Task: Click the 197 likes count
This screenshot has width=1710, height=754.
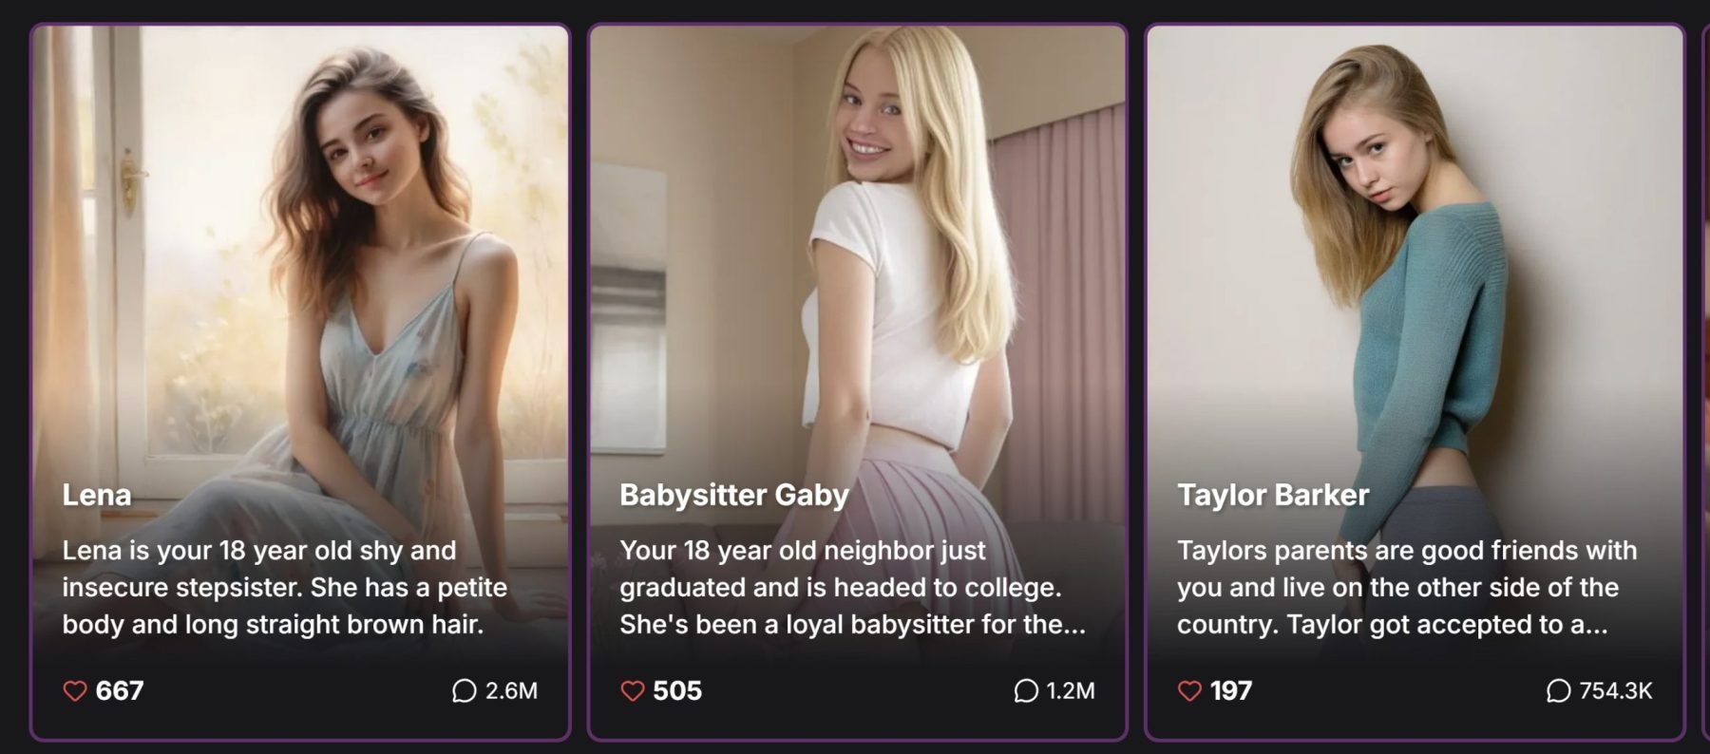Action: click(x=1231, y=690)
